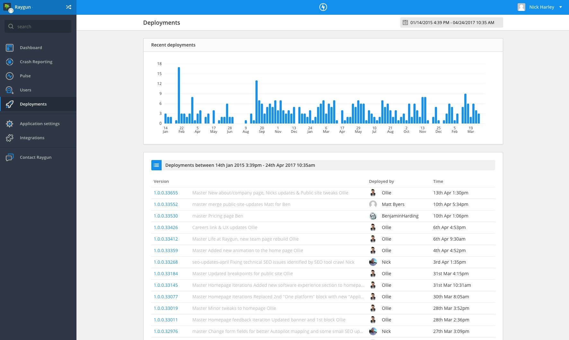Click the Deployments rocket icon
Viewport: 569px width, 340px height.
[10, 104]
